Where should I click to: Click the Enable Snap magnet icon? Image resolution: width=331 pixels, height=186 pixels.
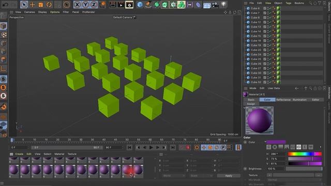point(4,106)
